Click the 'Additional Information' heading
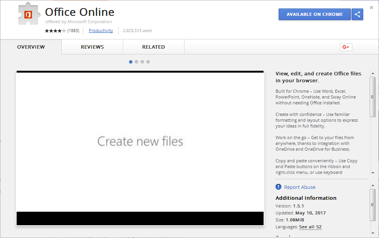Viewport: 379px width, 238px height. [x=306, y=198]
